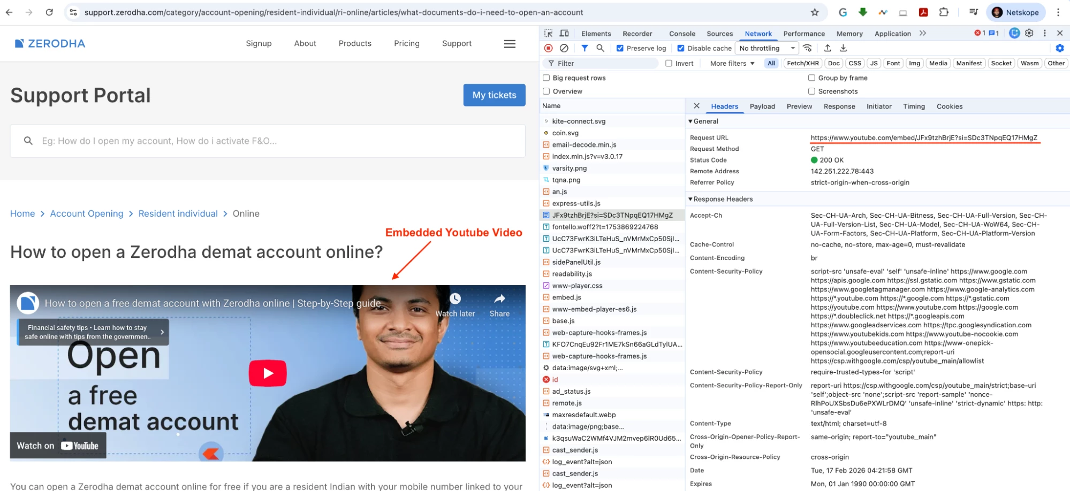The width and height of the screenshot is (1070, 491).
Task: Filter requests by JS type
Action: (874, 63)
